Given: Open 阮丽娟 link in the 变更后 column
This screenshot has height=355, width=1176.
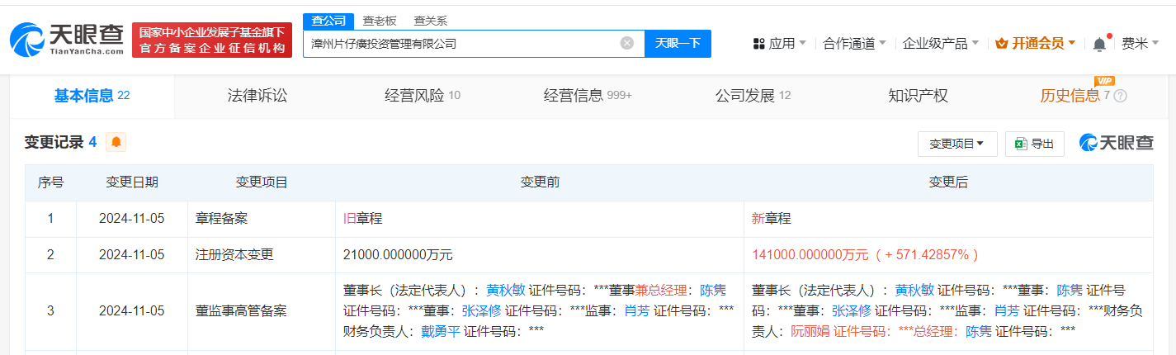Looking at the screenshot, I should 810,331.
